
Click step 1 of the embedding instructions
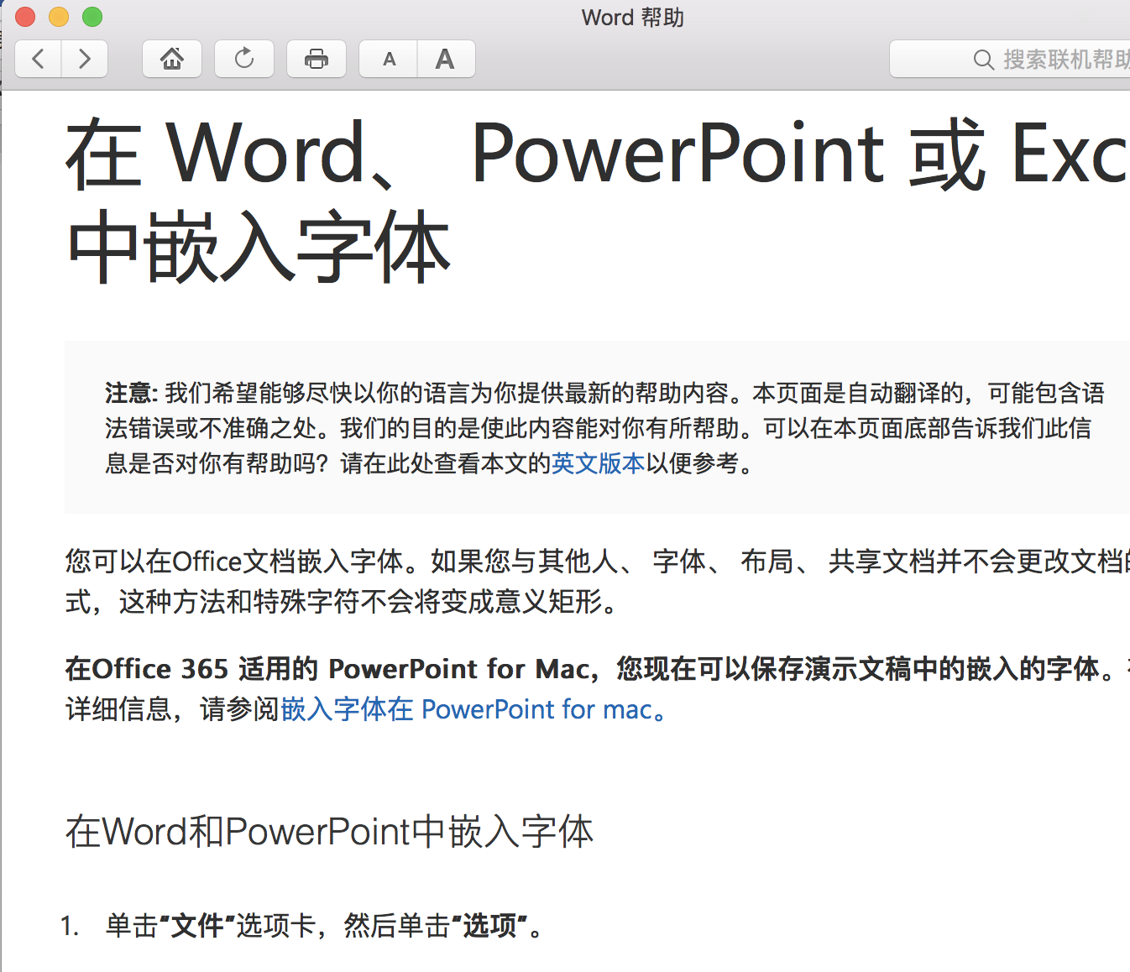pos(319,927)
